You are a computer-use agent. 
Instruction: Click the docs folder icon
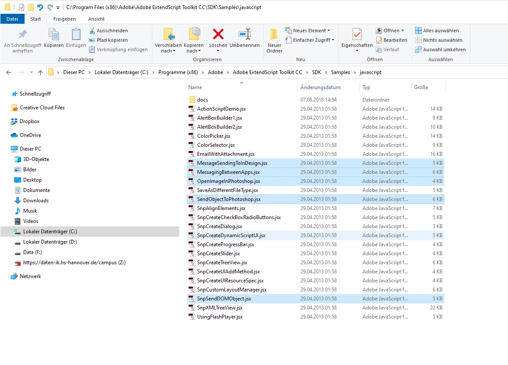pyautogui.click(x=192, y=100)
